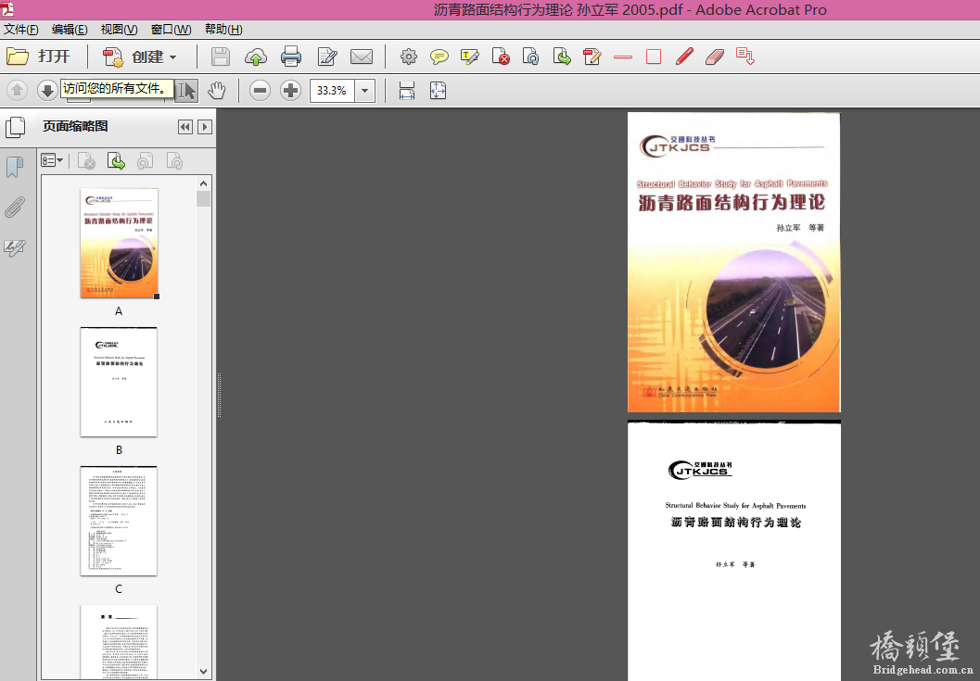Click the rotate page icon in toolbar
The image size is (980, 681).
tap(530, 57)
